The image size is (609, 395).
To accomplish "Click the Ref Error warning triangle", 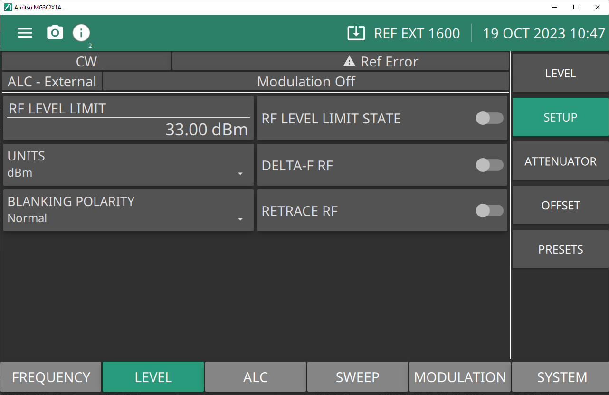I will pos(349,61).
